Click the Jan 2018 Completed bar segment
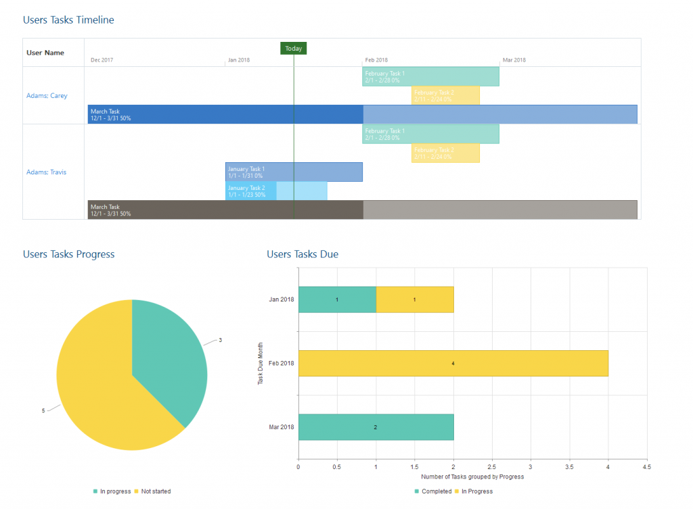Image resolution: width=693 pixels, height=509 pixels. click(x=337, y=299)
